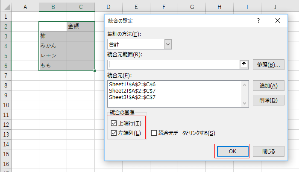
Task: Select Sheet1!$A$2:$C$6 in the list
Action: [132, 85]
